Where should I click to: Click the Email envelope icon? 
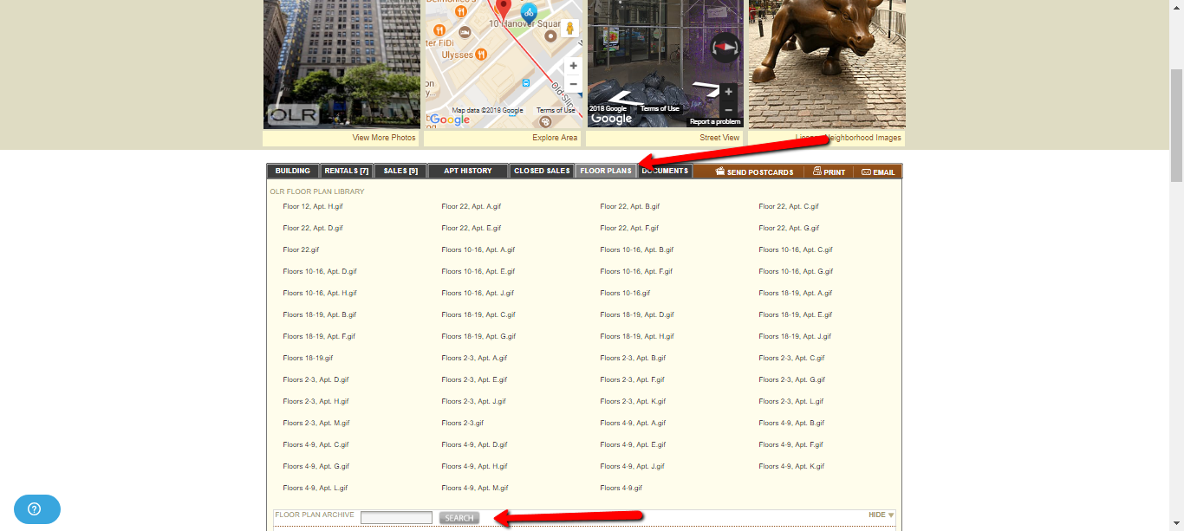[866, 172]
